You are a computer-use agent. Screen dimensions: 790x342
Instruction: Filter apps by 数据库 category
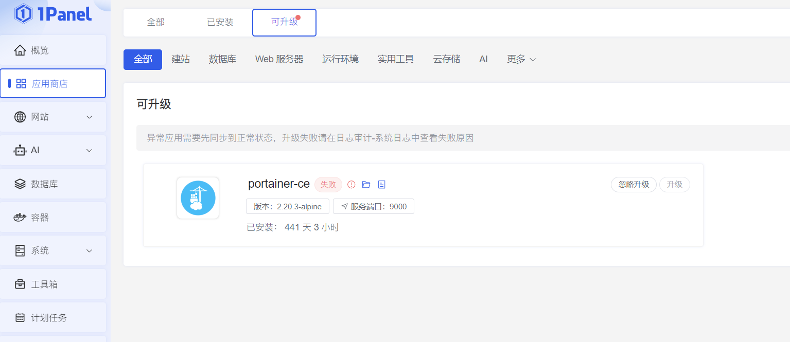[222, 59]
